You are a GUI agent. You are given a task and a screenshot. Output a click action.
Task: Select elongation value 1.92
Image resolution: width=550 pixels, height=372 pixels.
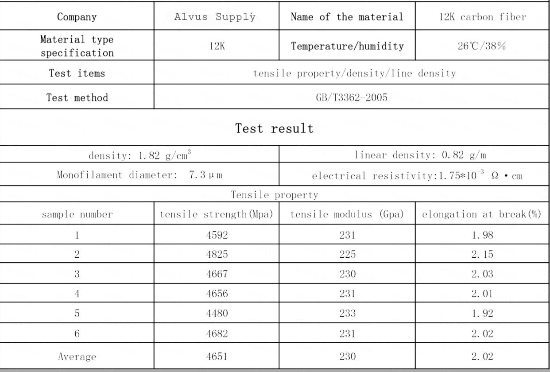click(481, 314)
